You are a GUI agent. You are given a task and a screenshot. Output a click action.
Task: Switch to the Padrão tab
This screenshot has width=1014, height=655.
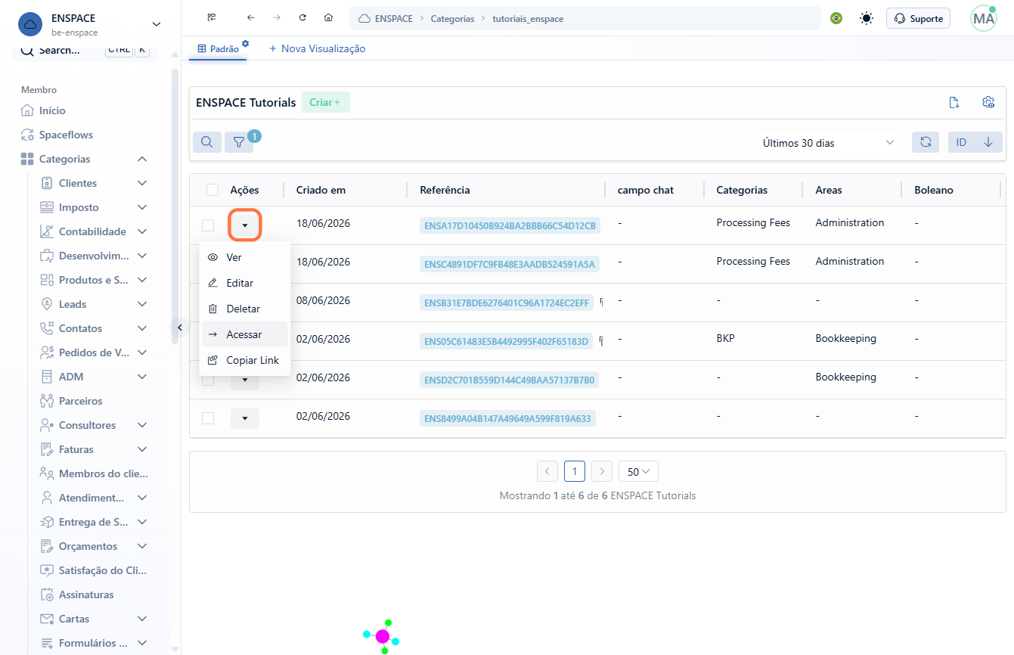(218, 48)
